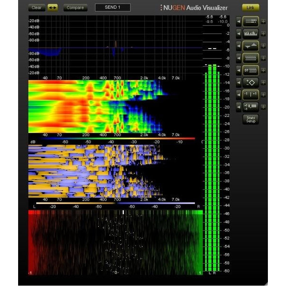The image size is (286, 286).
Task: Toggle the Compare mode
Action: tap(75, 8)
